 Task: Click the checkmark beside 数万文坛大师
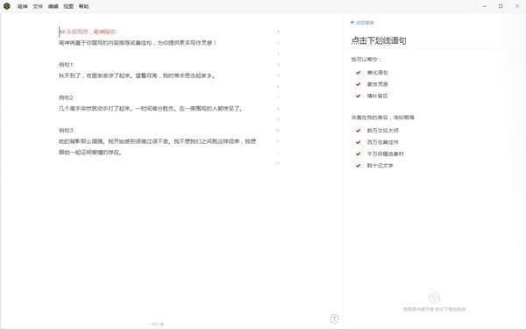(359, 131)
